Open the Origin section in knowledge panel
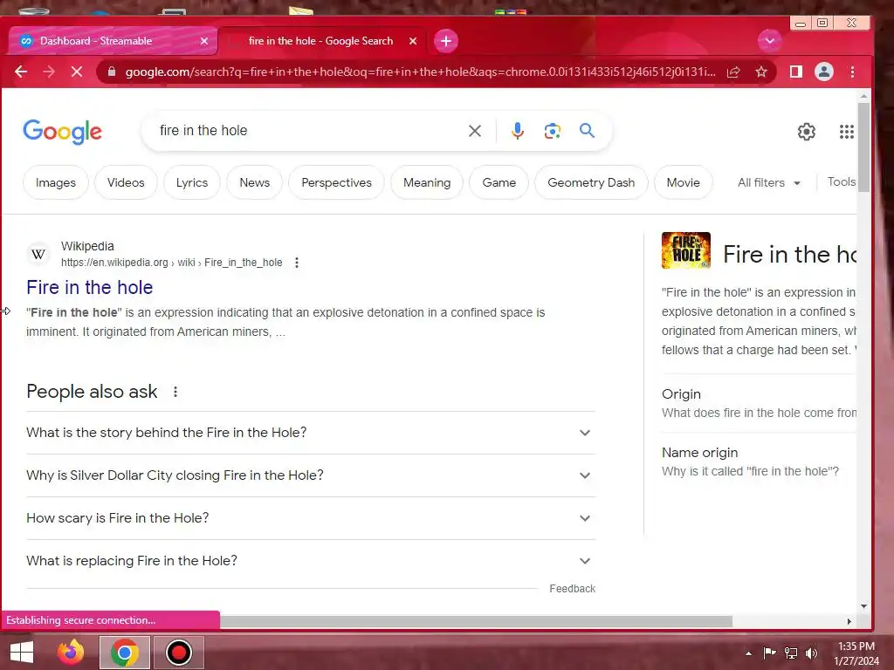Viewport: 894px width, 670px height. pyautogui.click(x=759, y=403)
